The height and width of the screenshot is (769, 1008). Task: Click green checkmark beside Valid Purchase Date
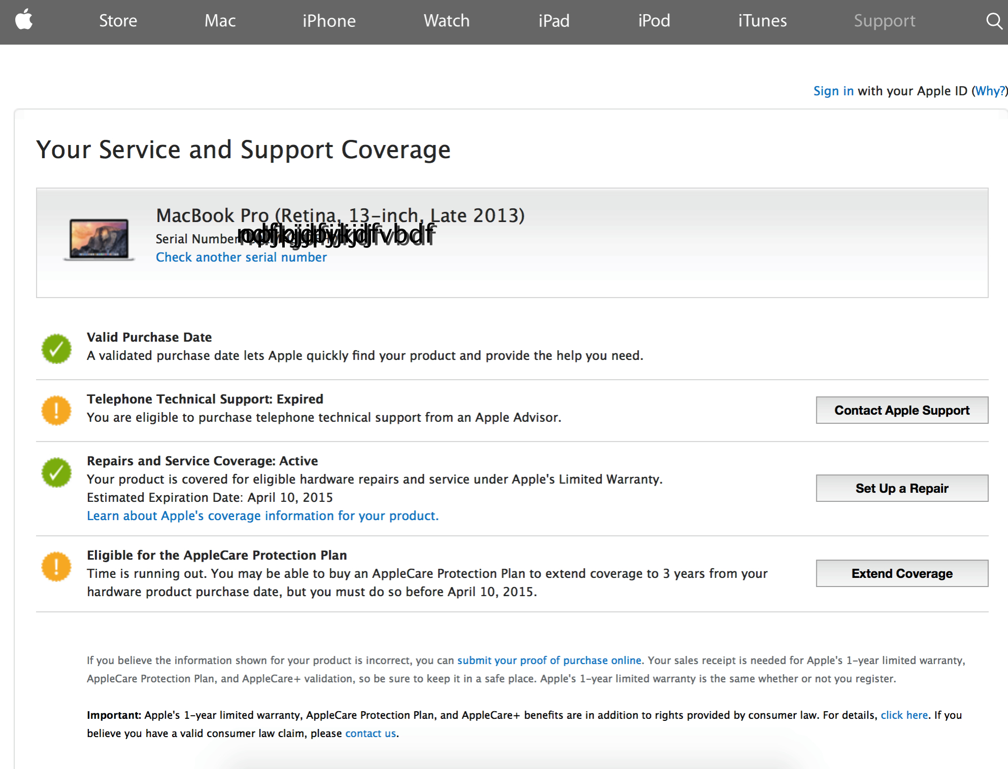tap(56, 348)
